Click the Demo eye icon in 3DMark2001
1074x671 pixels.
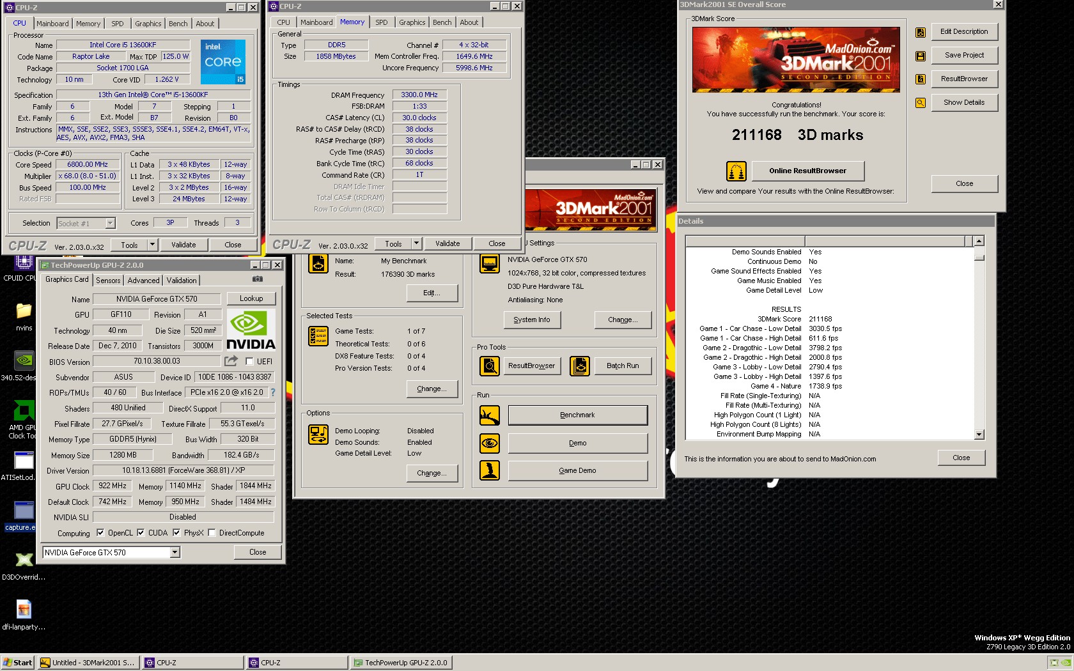coord(490,443)
